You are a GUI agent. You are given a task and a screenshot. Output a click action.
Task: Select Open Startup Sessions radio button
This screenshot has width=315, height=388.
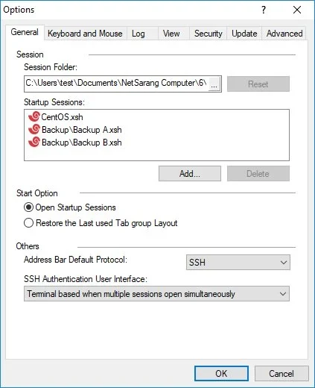coord(28,207)
